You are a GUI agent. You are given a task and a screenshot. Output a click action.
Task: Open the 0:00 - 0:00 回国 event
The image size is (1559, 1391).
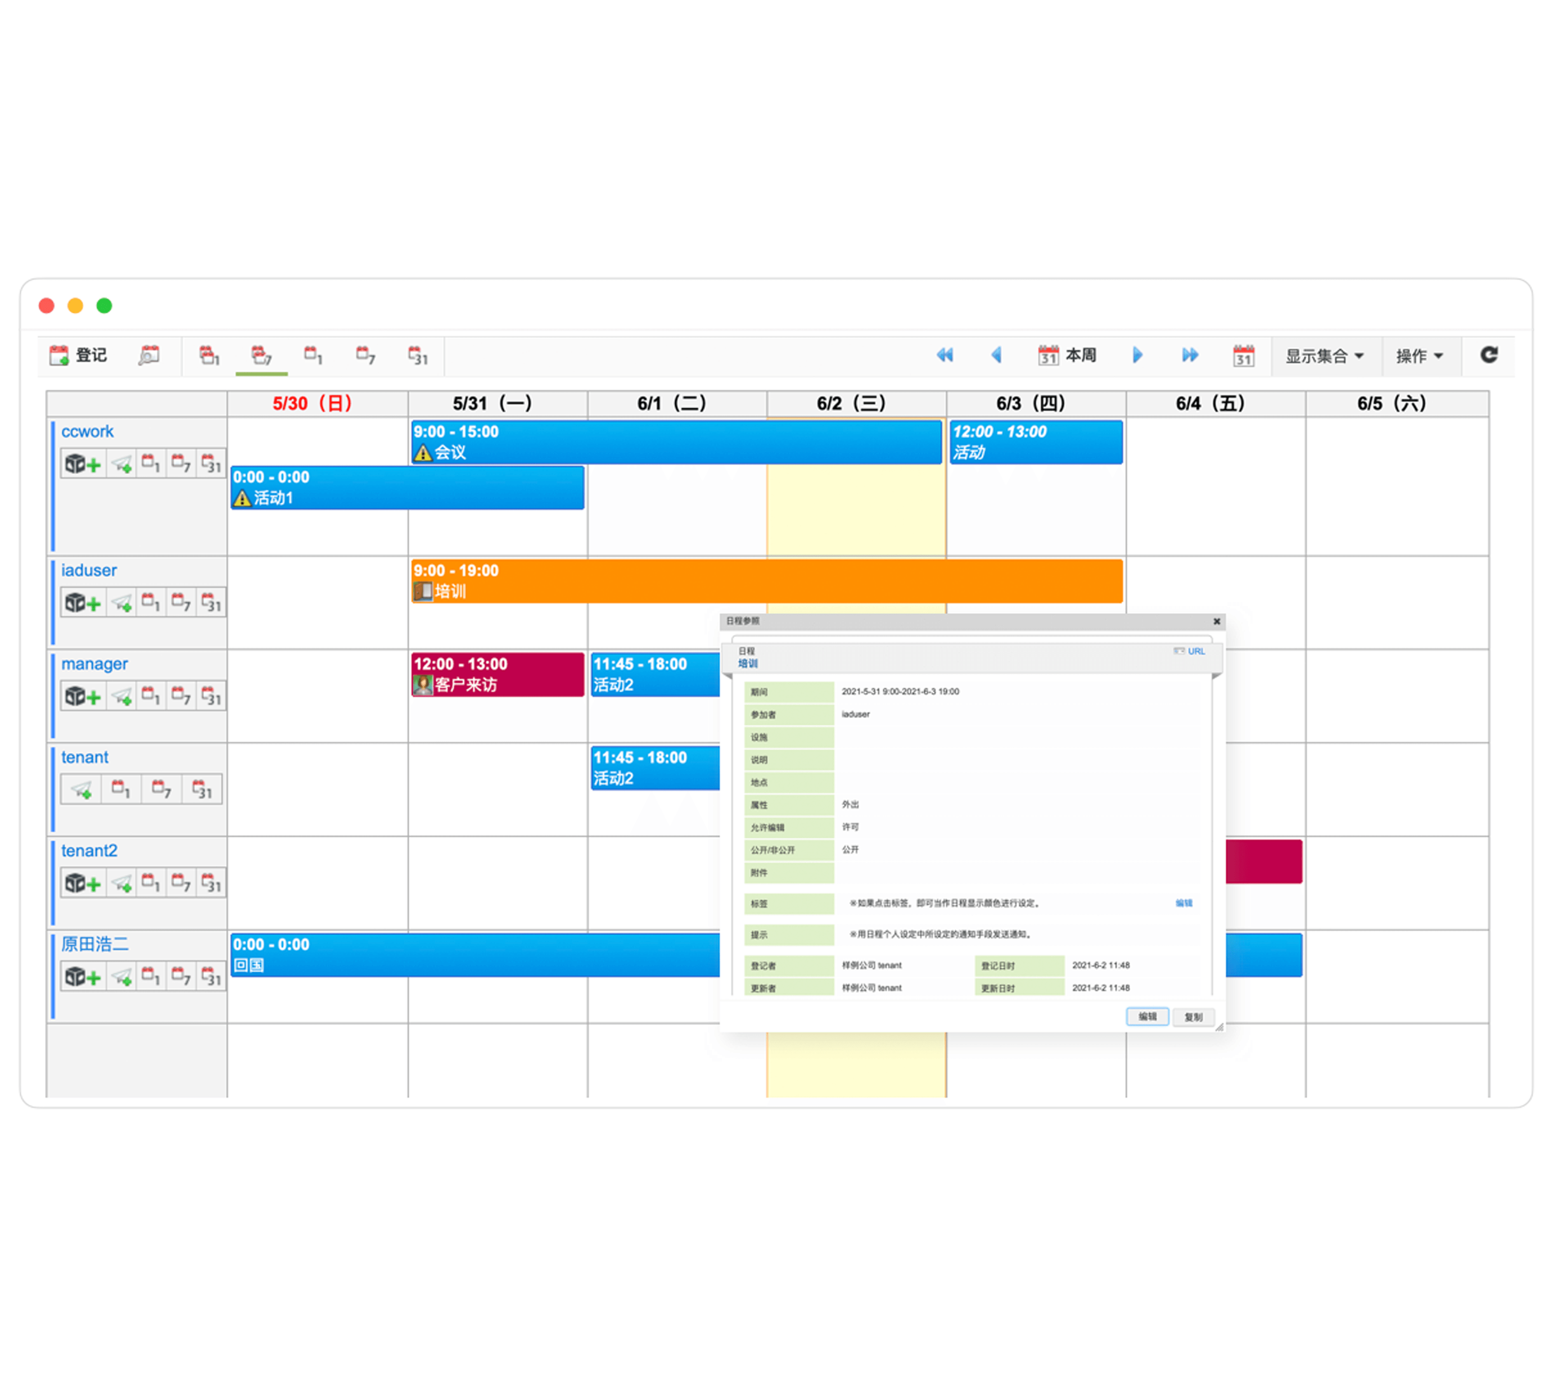[x=475, y=955]
